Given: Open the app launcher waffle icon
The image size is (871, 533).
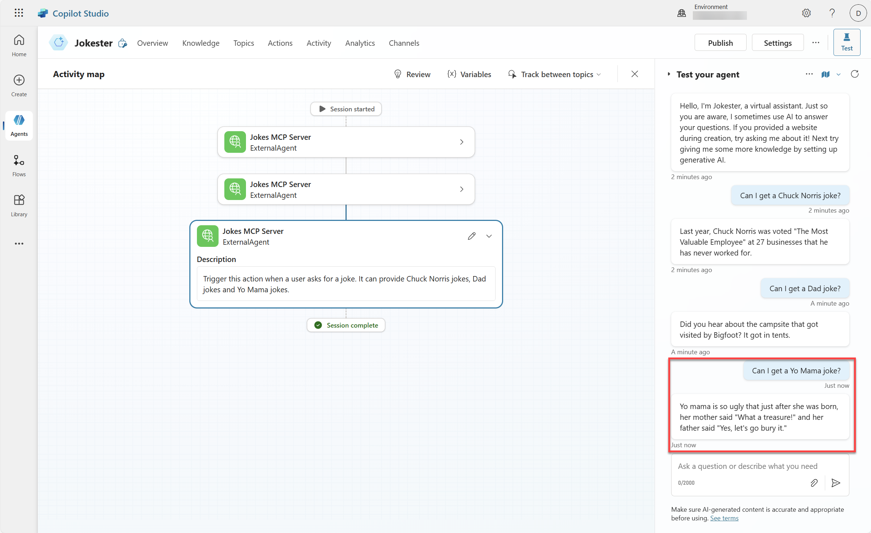Looking at the screenshot, I should pos(19,13).
